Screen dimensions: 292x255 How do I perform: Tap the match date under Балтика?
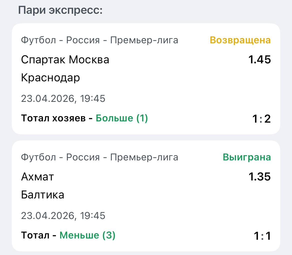point(63,216)
